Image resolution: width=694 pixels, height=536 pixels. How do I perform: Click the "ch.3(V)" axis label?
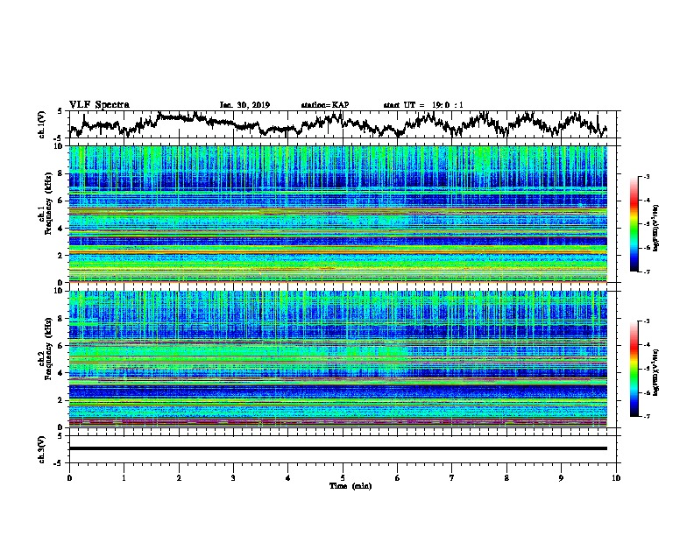(42, 449)
